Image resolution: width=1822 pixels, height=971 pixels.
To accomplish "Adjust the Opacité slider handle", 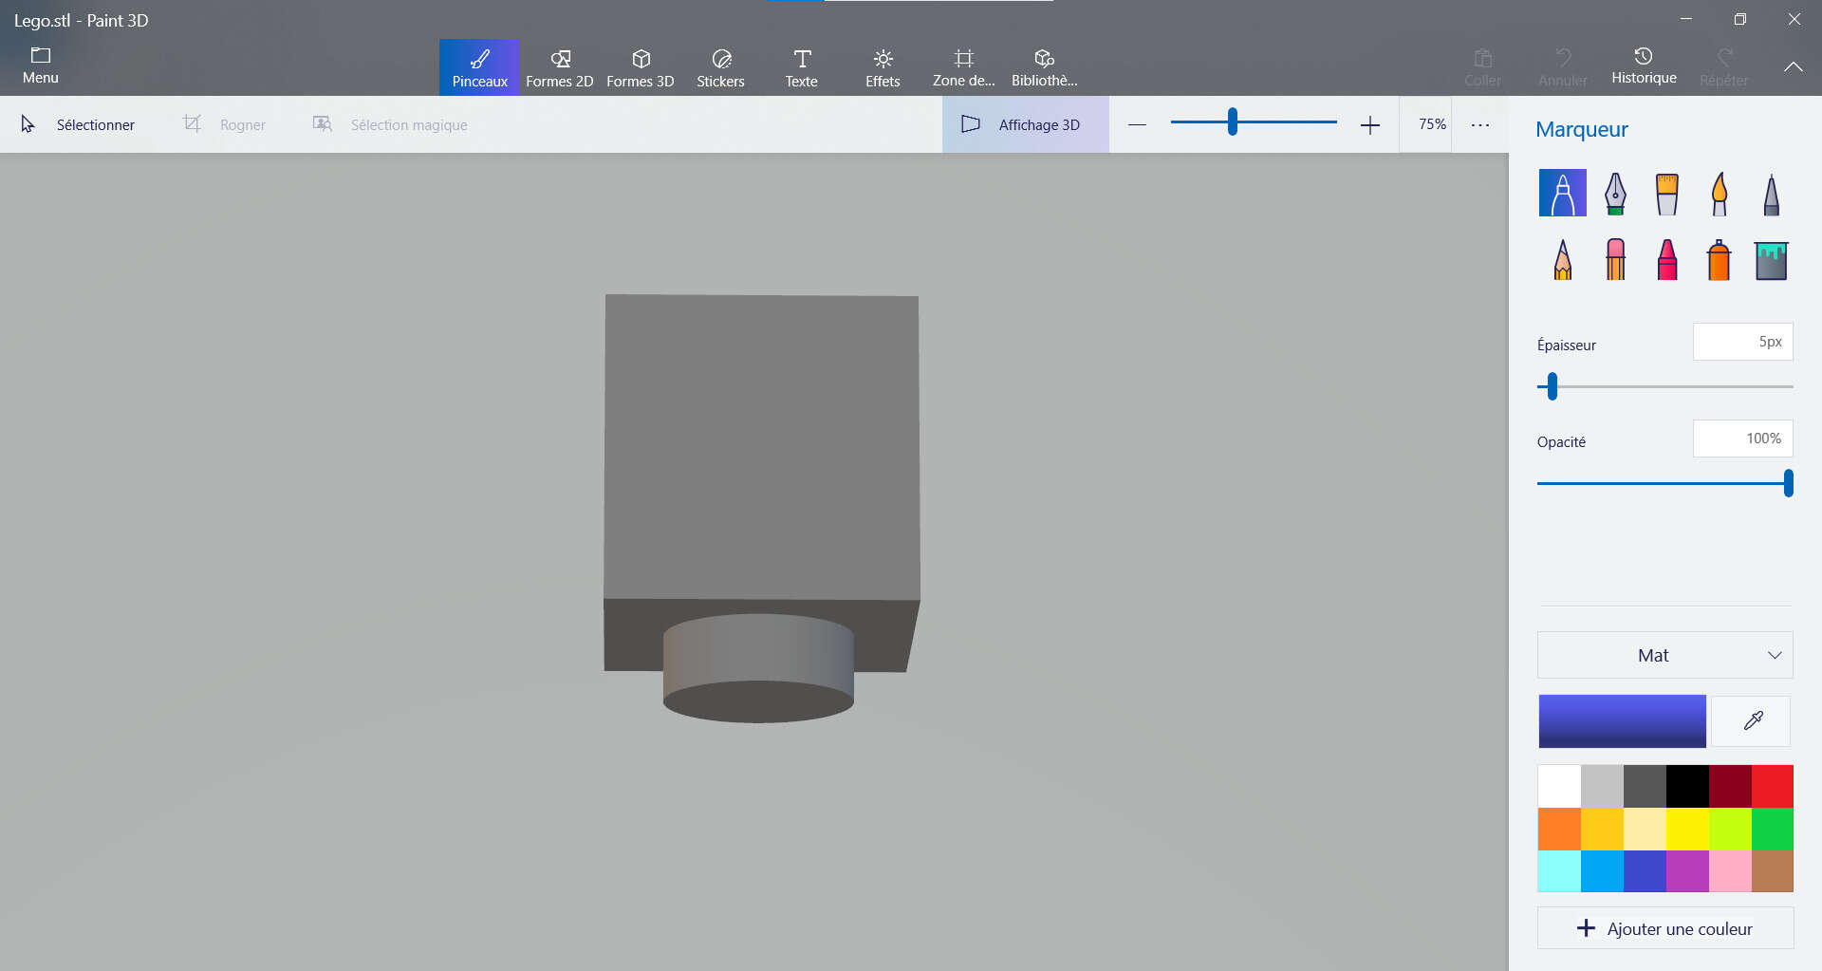I will tap(1788, 483).
